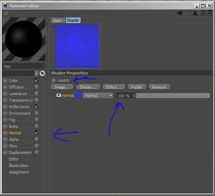Image resolution: width=215 pixels, height=196 pixels.
Task: Toggle the normal layer eye visibility
Action: [x=59, y=95]
